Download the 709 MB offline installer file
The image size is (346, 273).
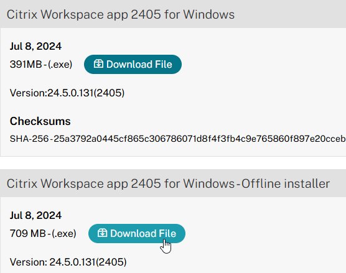click(x=137, y=234)
